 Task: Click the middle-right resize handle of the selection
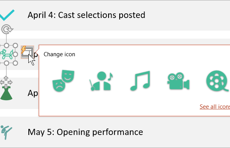pos(15,54)
